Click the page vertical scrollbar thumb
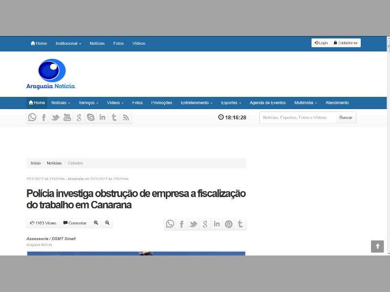 388,46
